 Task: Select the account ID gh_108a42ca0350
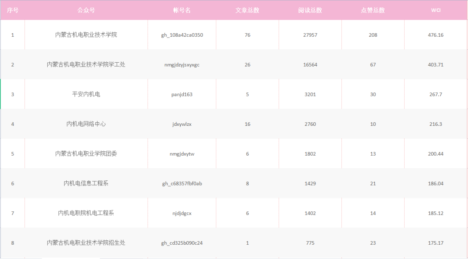pyautogui.click(x=182, y=35)
